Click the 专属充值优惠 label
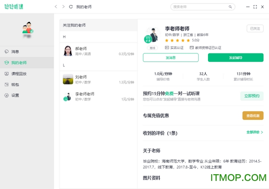 pyautogui.click(x=156, y=115)
